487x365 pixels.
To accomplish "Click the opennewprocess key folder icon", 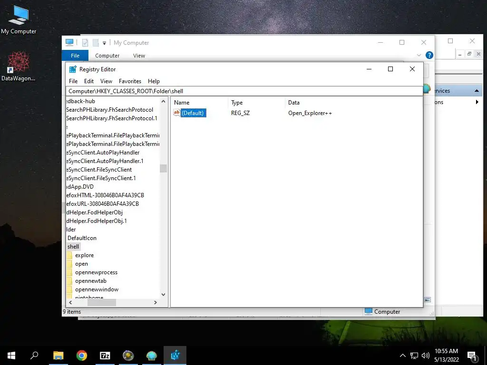I will click(x=69, y=272).
